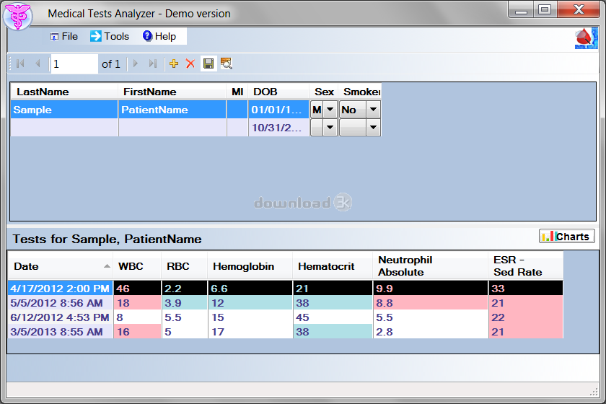Open the File menu

click(x=63, y=36)
